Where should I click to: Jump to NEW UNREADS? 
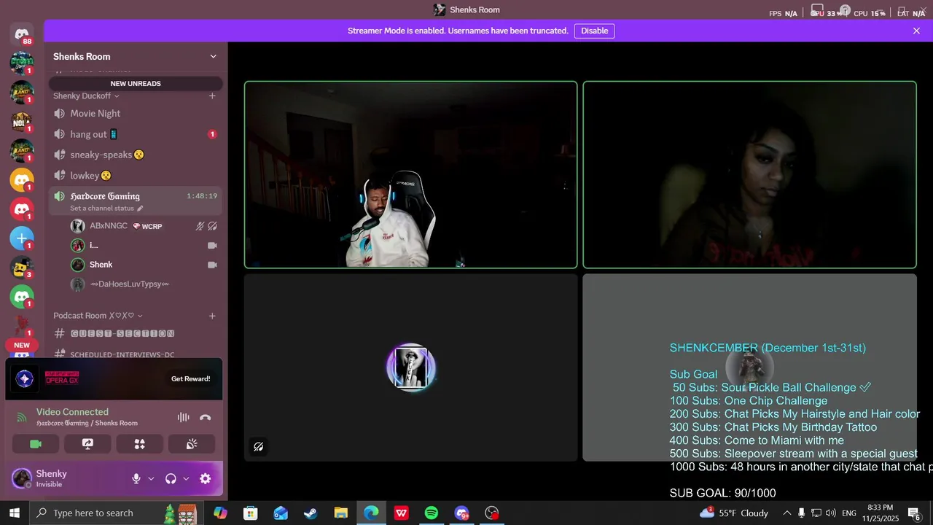tap(136, 83)
